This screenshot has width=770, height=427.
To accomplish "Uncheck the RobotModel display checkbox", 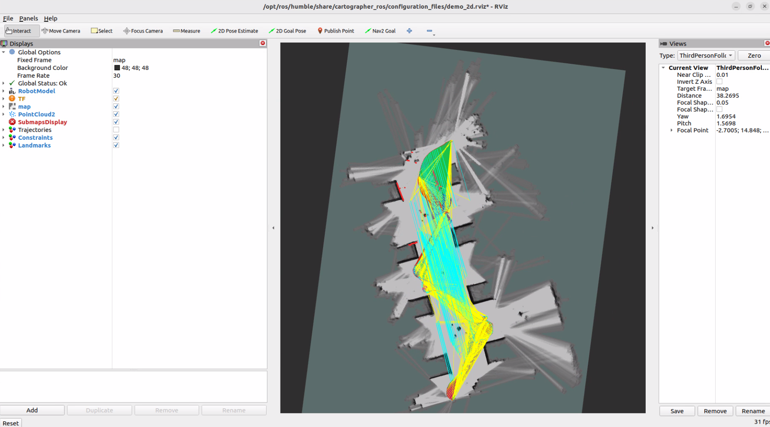I will pos(116,91).
